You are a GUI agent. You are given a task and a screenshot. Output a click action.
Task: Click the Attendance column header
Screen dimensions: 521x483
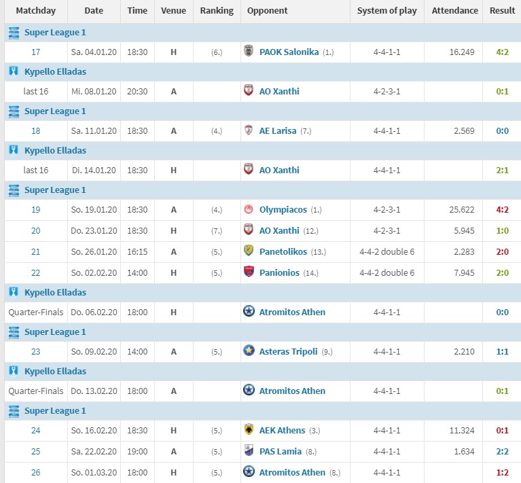point(454,11)
